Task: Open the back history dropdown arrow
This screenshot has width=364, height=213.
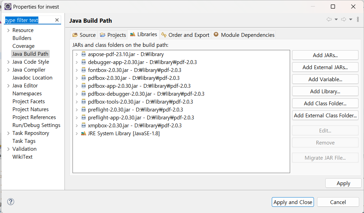Action: point(336,19)
